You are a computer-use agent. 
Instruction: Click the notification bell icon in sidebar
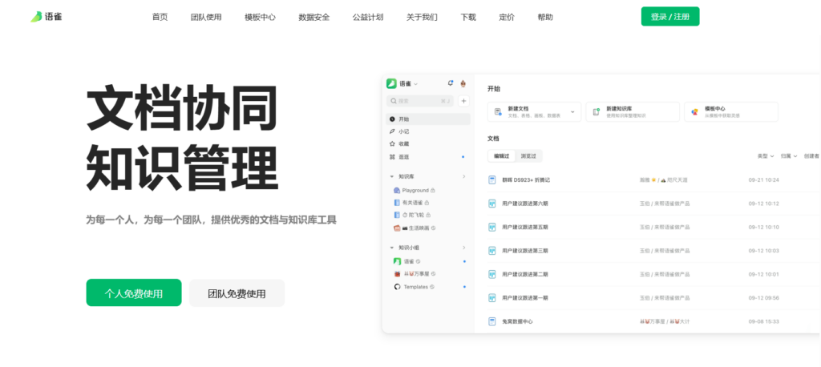450,83
